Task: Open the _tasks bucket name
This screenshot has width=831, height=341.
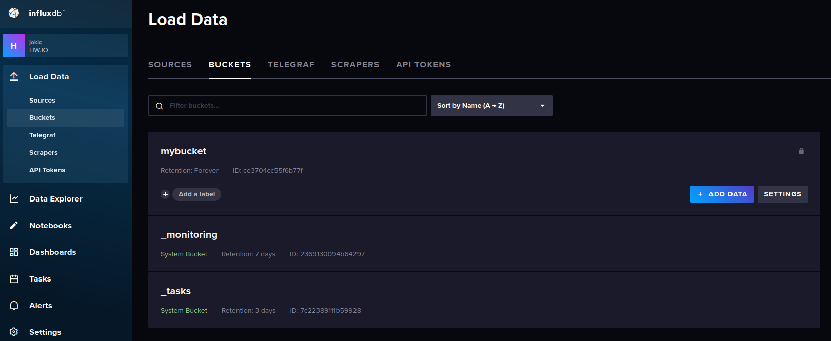Action: [x=175, y=291]
